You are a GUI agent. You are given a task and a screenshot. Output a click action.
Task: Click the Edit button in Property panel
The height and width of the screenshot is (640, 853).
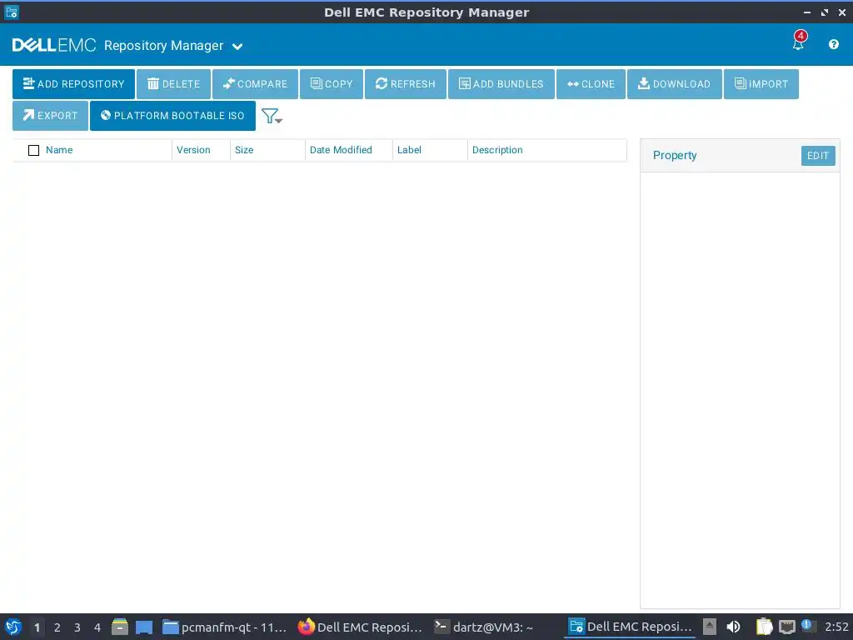pos(818,156)
